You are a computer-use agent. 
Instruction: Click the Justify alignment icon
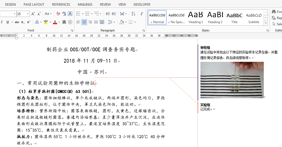pos(96,22)
